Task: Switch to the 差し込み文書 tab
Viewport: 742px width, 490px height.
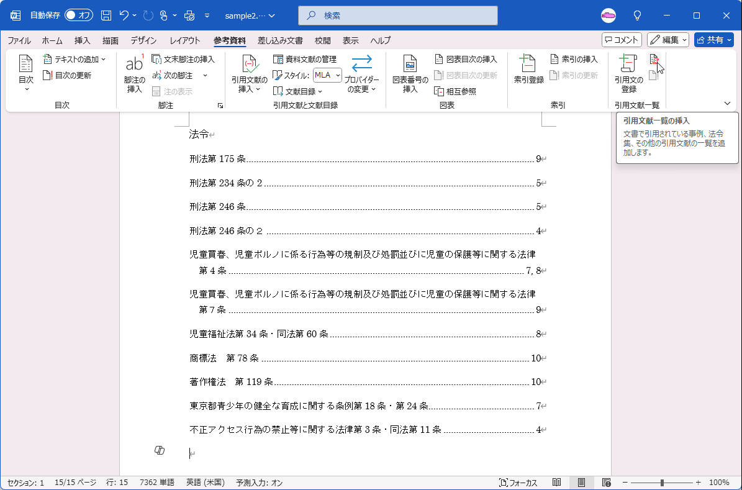Action: (x=280, y=41)
